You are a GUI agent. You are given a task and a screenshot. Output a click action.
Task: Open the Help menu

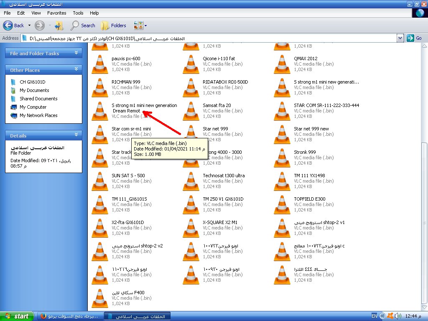[x=94, y=13]
